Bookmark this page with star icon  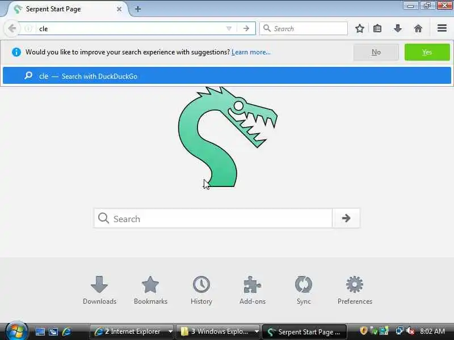(360, 28)
